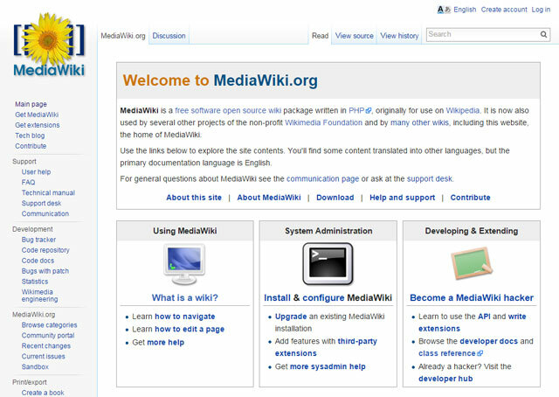Open the communication page link

point(322,179)
